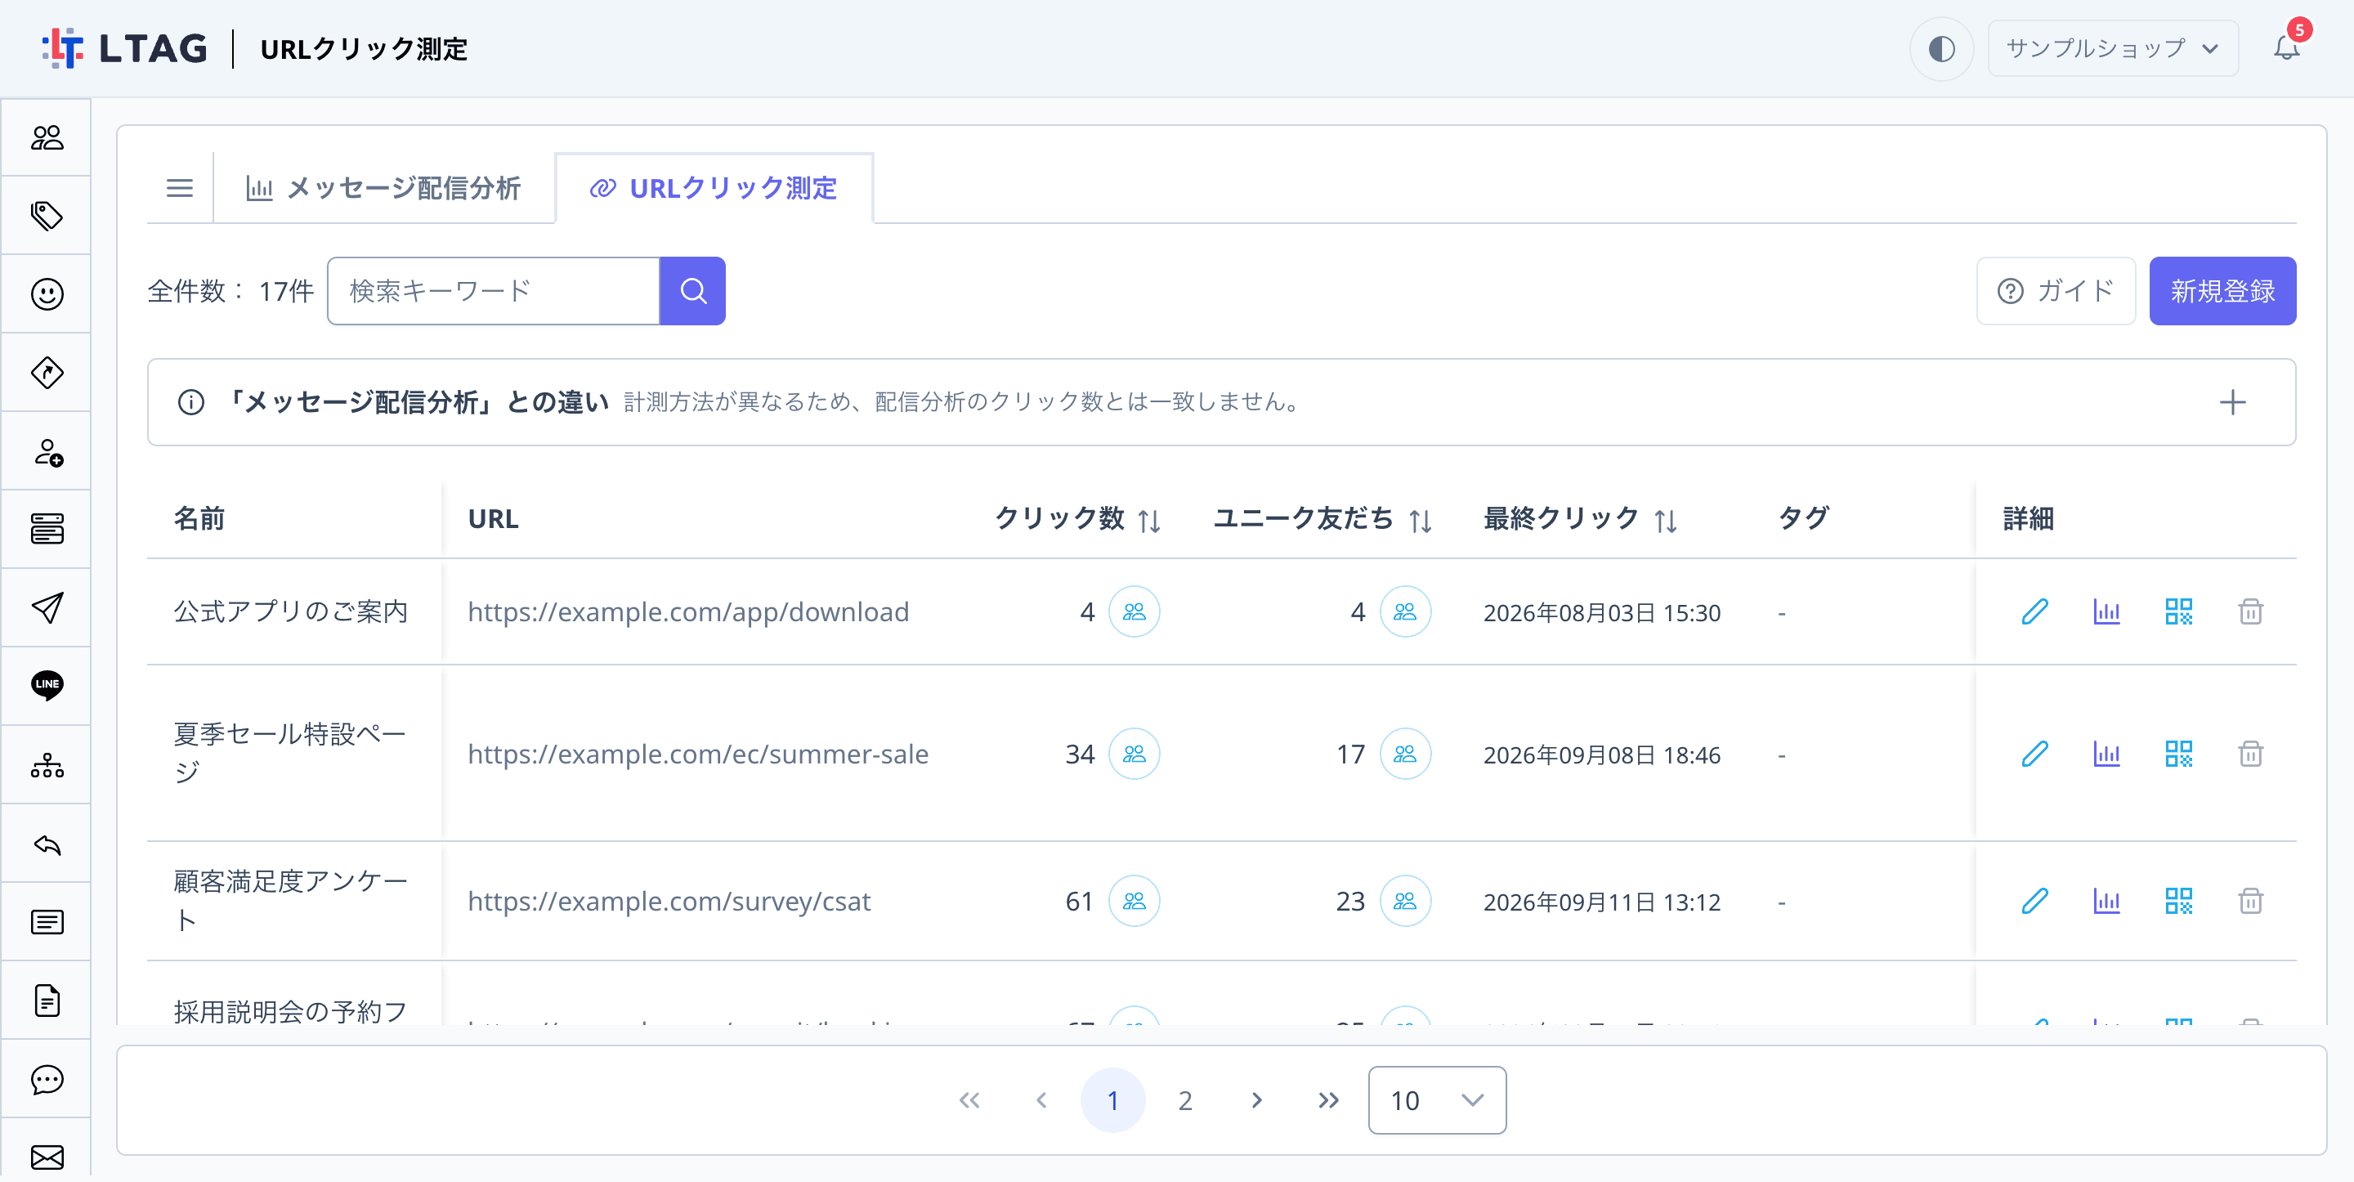Image resolution: width=2354 pixels, height=1182 pixels.
Task: Sort by クリック数 column
Action: click(x=1149, y=520)
